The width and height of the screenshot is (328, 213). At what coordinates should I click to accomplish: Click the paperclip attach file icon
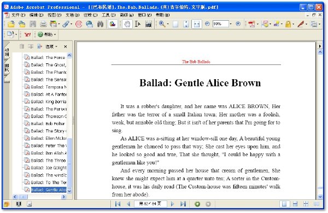(x=66, y=24)
